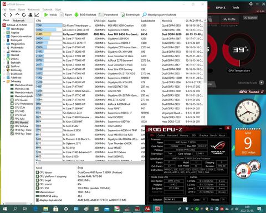The width and height of the screenshot is (266, 213).
Task: Click the user icon in AIDA64 toolbar
Action: tap(30, 15)
